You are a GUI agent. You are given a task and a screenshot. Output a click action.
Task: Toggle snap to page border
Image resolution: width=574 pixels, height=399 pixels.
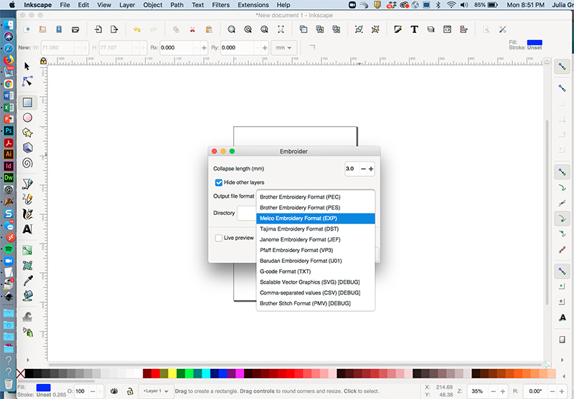pos(562,340)
